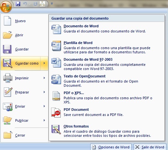Click the floppy-and-pencil icon for Guardar como
The width and height of the screenshot is (168, 150).
point(7,63)
